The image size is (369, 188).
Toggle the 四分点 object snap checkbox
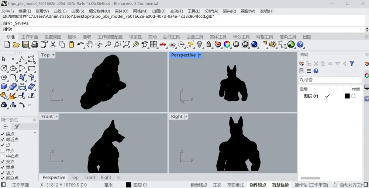[2, 178]
